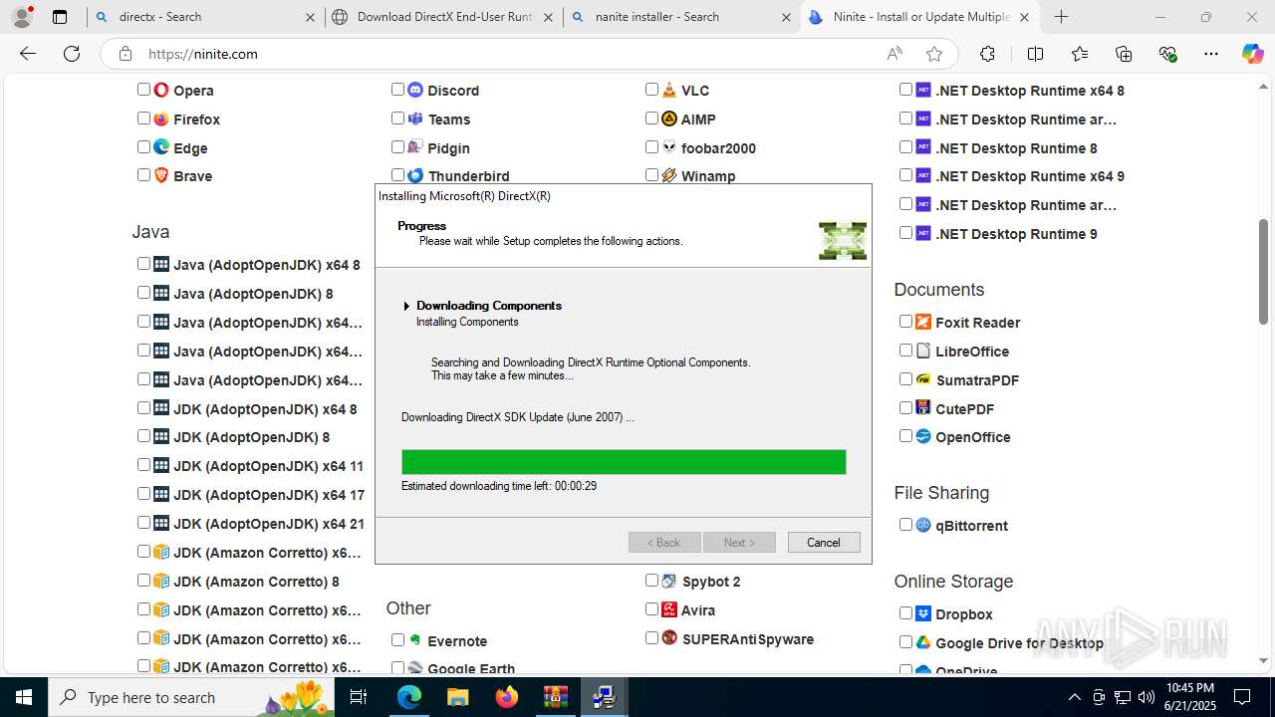
Task: Open Task View on taskbar
Action: (360, 697)
